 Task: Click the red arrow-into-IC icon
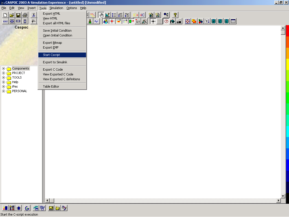coord(142,15)
